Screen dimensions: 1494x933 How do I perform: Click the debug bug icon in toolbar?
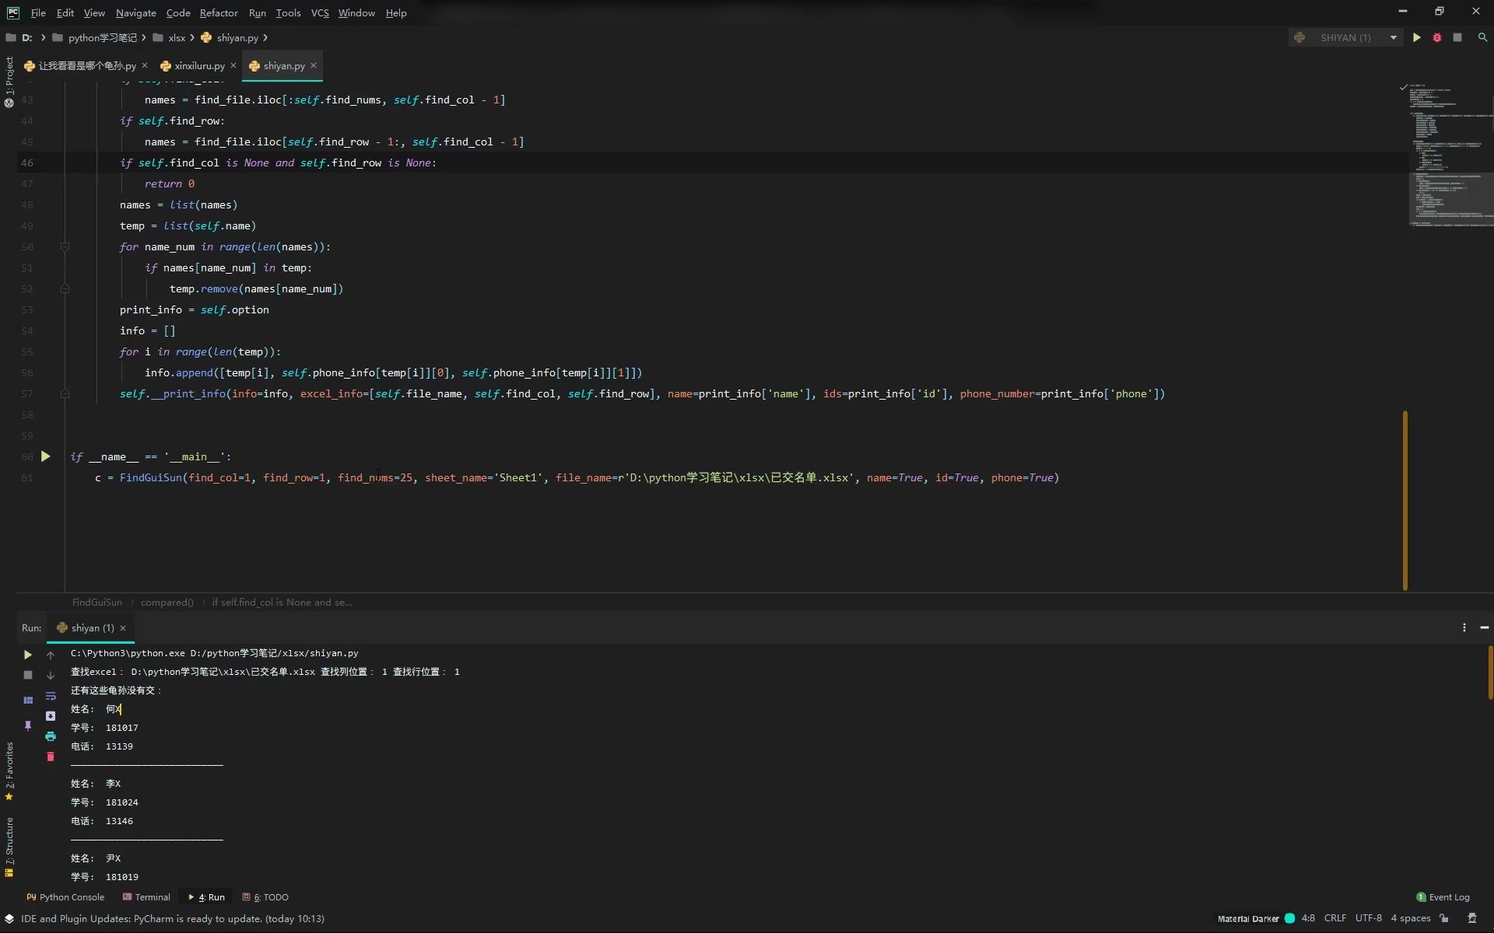click(x=1436, y=37)
